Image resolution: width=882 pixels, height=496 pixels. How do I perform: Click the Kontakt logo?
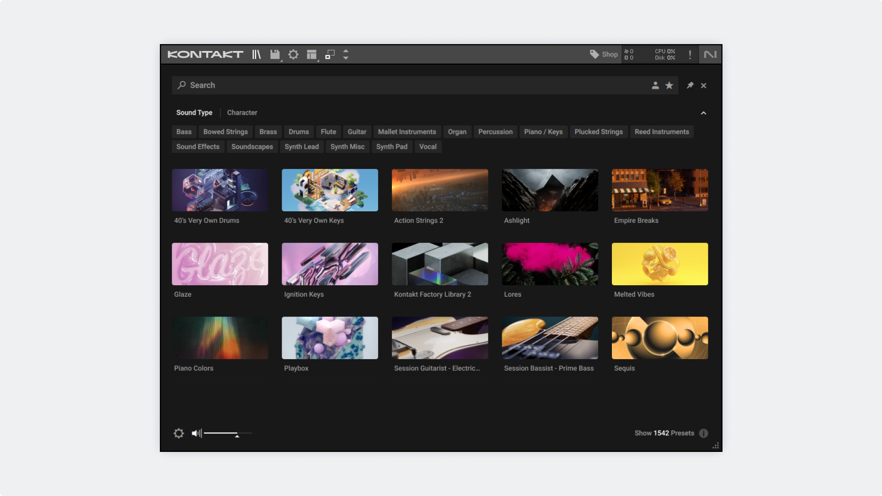point(205,55)
